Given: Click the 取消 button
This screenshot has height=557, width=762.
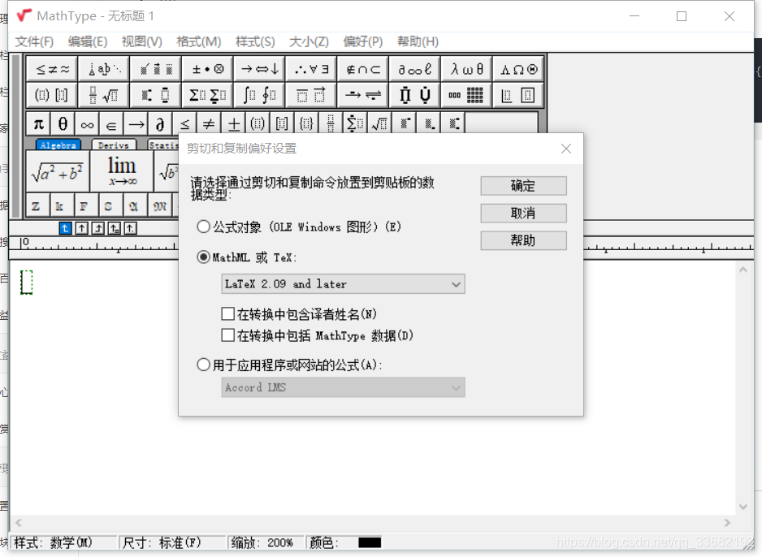Looking at the screenshot, I should click(x=523, y=214).
